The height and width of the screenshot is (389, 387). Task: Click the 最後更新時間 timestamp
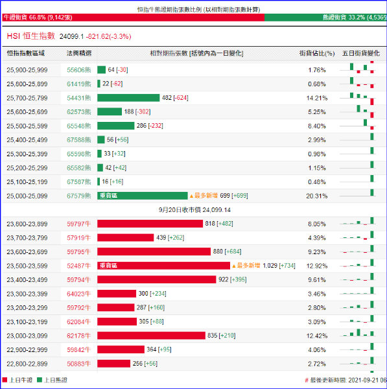[346, 380]
